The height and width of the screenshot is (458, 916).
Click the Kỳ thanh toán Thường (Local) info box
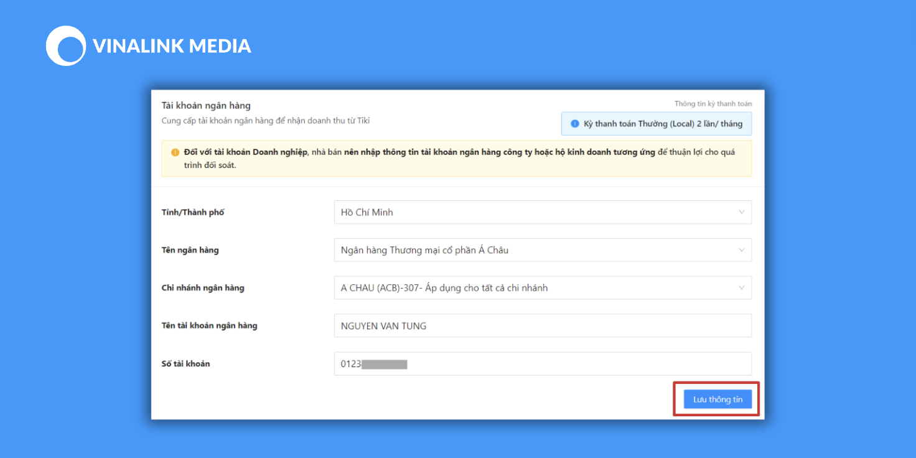coord(657,124)
